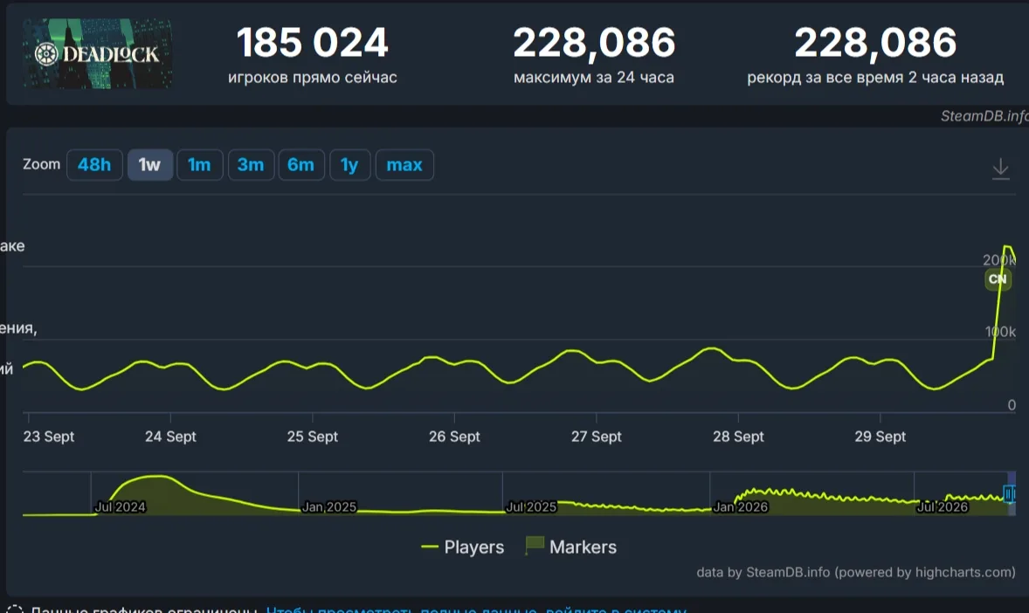Image resolution: width=1029 pixels, height=613 pixels.
Task: Click the 'Jul 2025' navigator label
Action: tap(531, 506)
